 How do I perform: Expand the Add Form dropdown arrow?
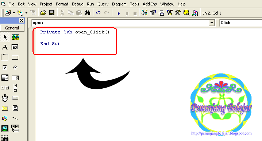pyautogui.click(x=26, y=13)
